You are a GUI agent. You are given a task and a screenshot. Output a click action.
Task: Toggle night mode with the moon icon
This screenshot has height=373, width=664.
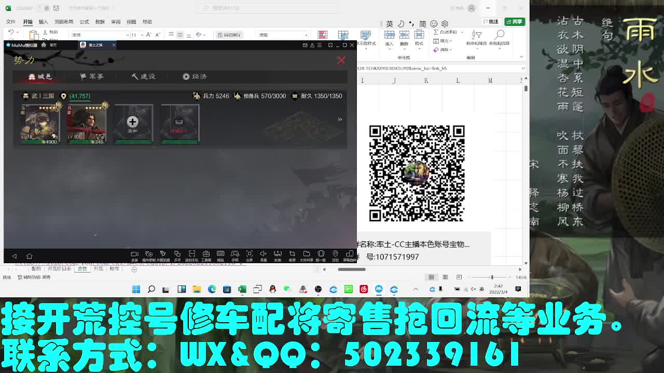coord(400,23)
